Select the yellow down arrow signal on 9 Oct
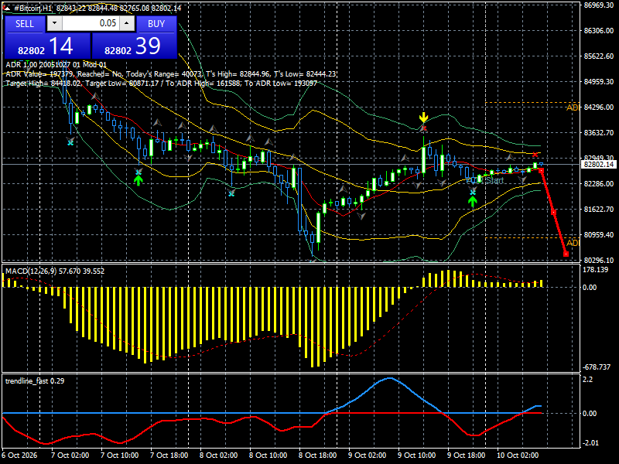The width and height of the screenshot is (619, 464). pyautogui.click(x=423, y=118)
